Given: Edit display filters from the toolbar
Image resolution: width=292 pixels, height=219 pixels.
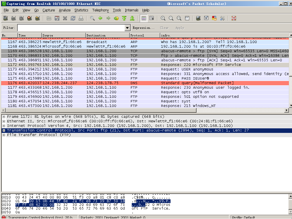Looking at the screenshot, I should 206,18.
